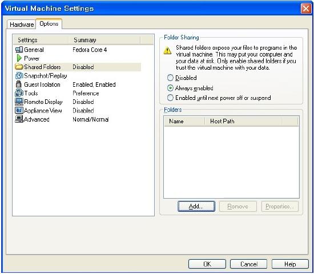Click the Advanced computer icon
Viewport: 314px width, 274px height.
(19, 119)
